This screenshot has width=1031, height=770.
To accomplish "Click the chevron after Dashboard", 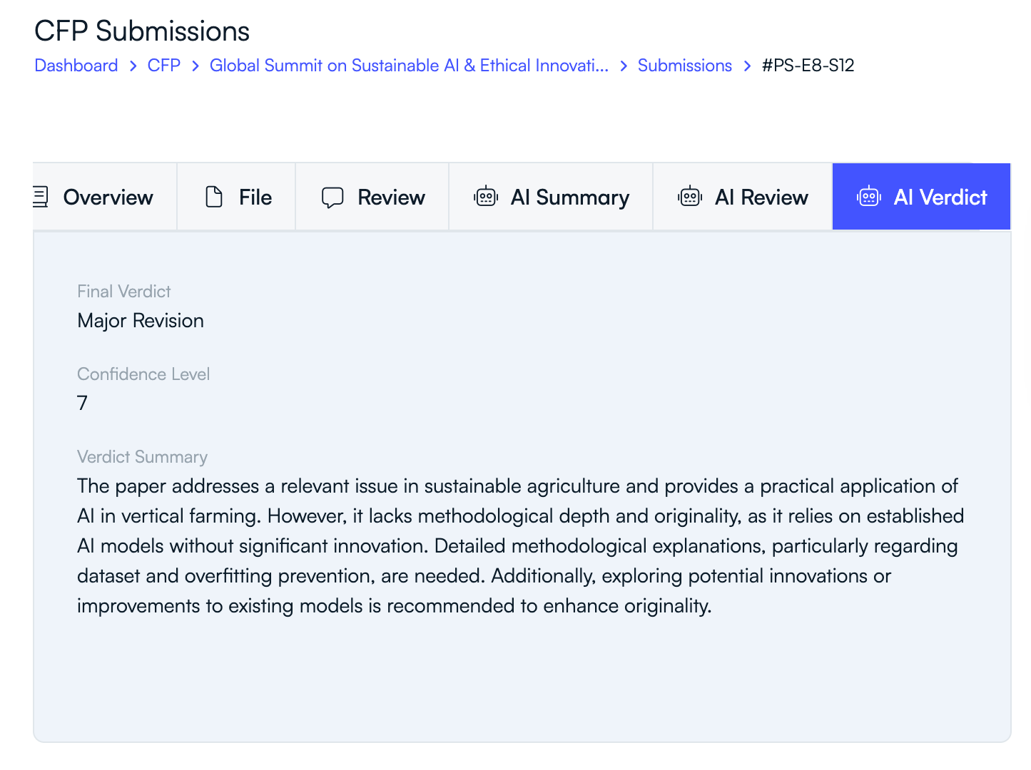I will 133,65.
